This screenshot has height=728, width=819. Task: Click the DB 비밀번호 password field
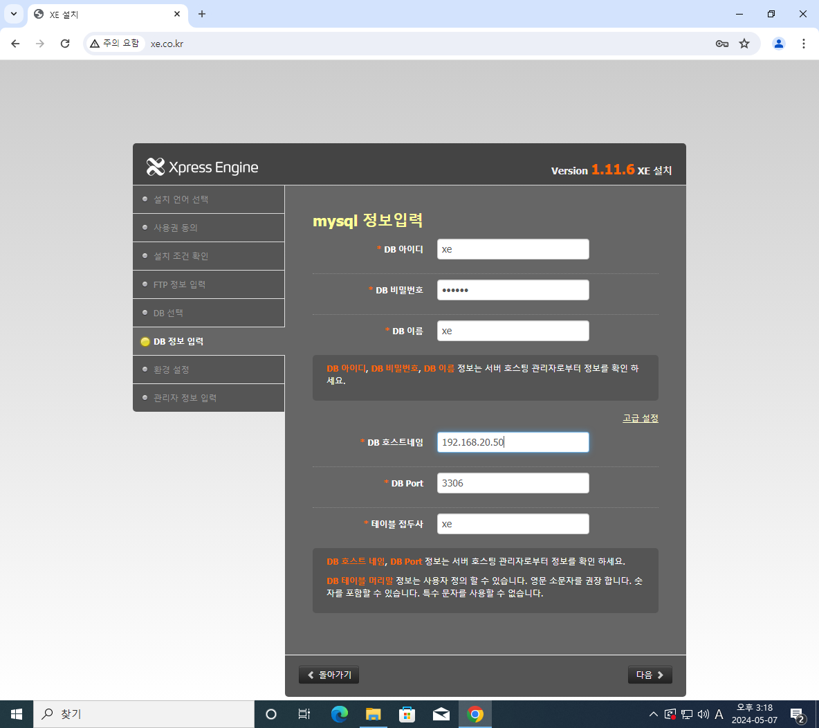[513, 290]
